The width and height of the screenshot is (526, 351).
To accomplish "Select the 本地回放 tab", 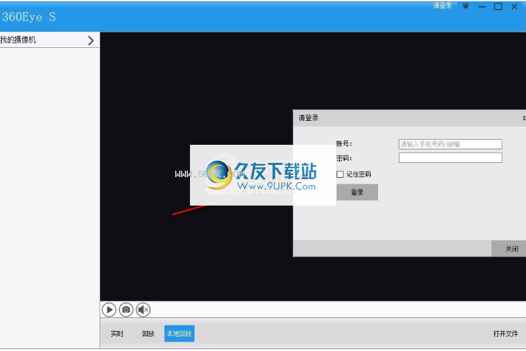I will click(x=179, y=334).
